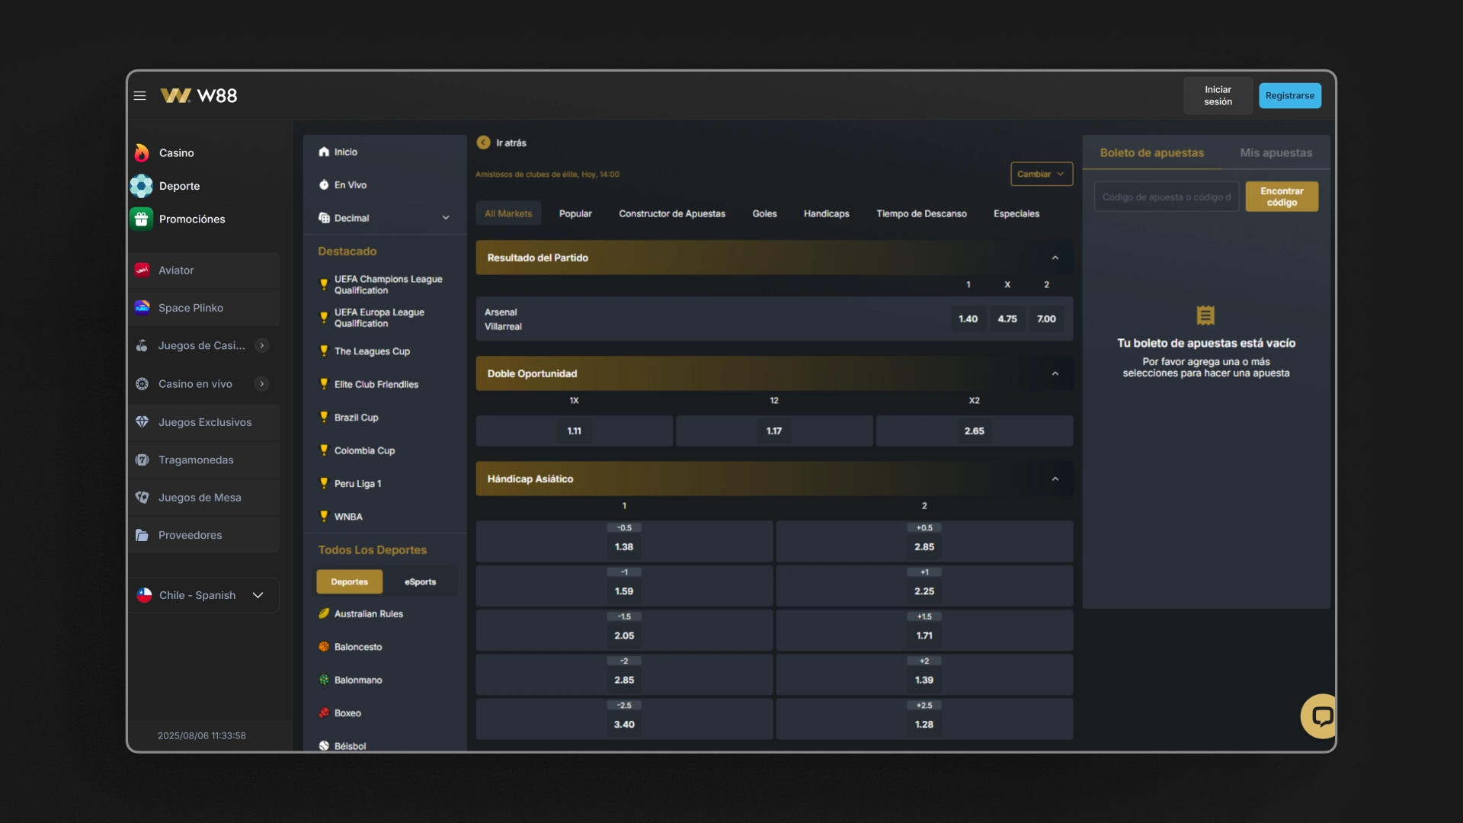Open Casino with the flame icon
1463x823 pixels.
pos(142,153)
